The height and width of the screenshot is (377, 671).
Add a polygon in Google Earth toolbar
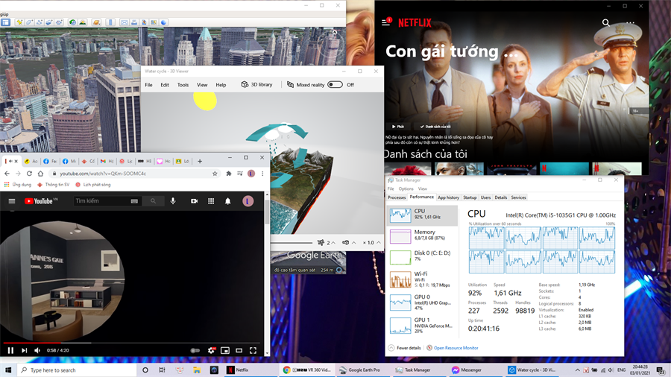coord(29,22)
